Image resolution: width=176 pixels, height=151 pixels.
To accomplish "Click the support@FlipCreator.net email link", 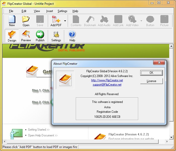I will (x=107, y=85).
